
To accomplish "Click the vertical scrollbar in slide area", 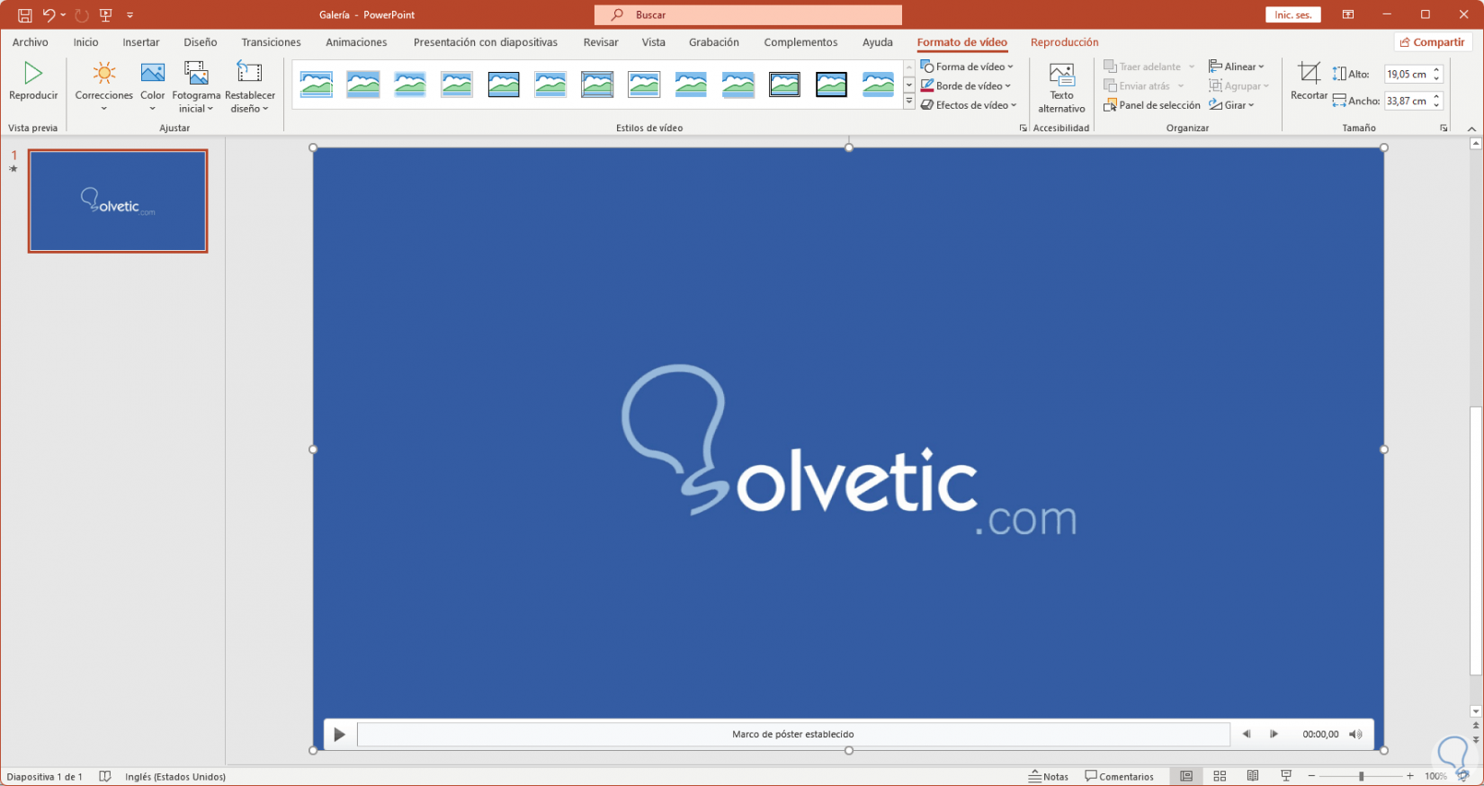I will 1475,540.
